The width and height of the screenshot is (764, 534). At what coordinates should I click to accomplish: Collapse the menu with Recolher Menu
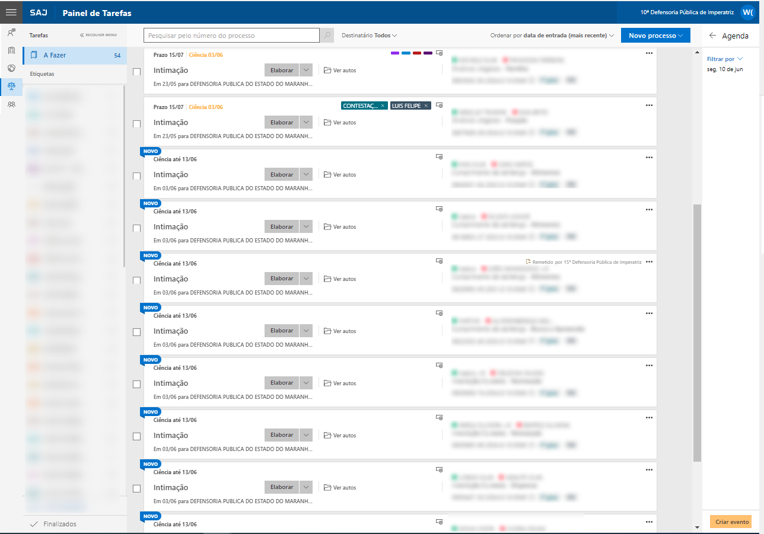point(98,35)
